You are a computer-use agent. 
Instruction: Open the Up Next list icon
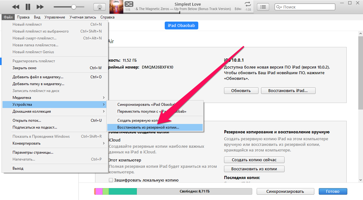[x=263, y=7]
